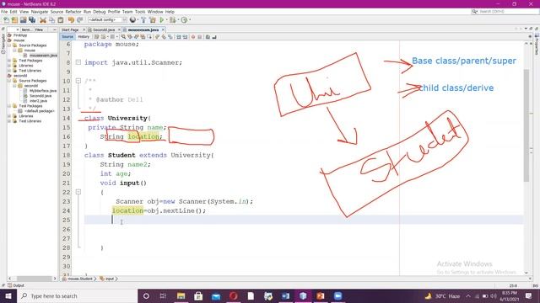Image resolution: width=540 pixels, height=303 pixels.
Task: Click the Debug Project icon
Action: tap(172, 20)
